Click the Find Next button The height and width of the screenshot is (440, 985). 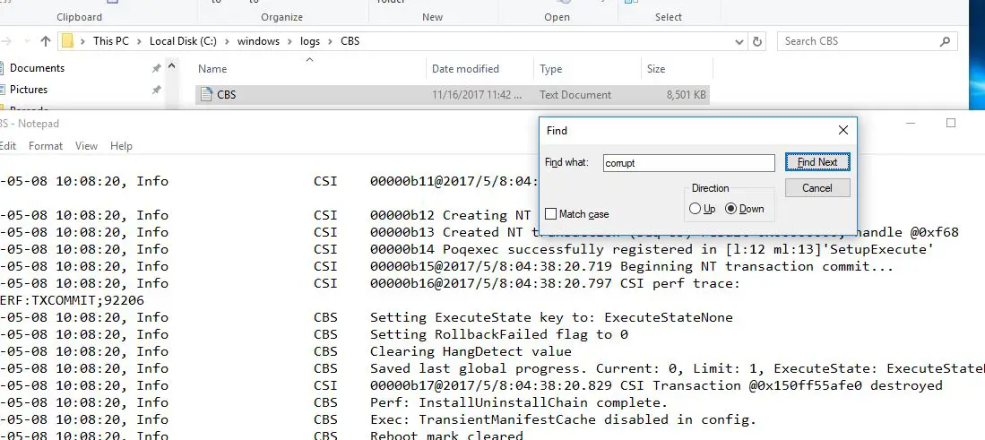pyautogui.click(x=817, y=162)
